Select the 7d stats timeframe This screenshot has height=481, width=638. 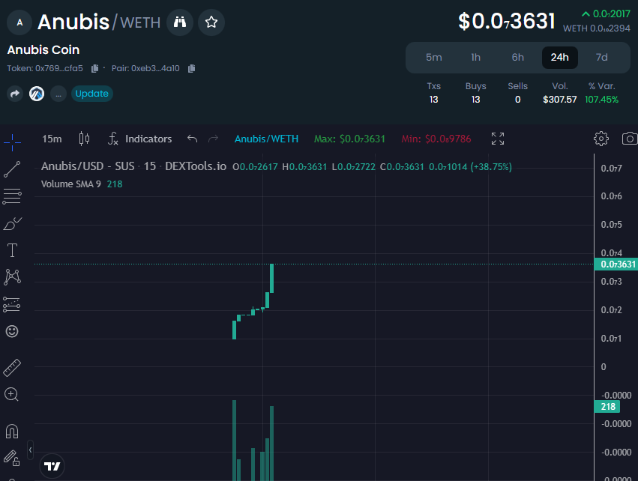tap(602, 58)
